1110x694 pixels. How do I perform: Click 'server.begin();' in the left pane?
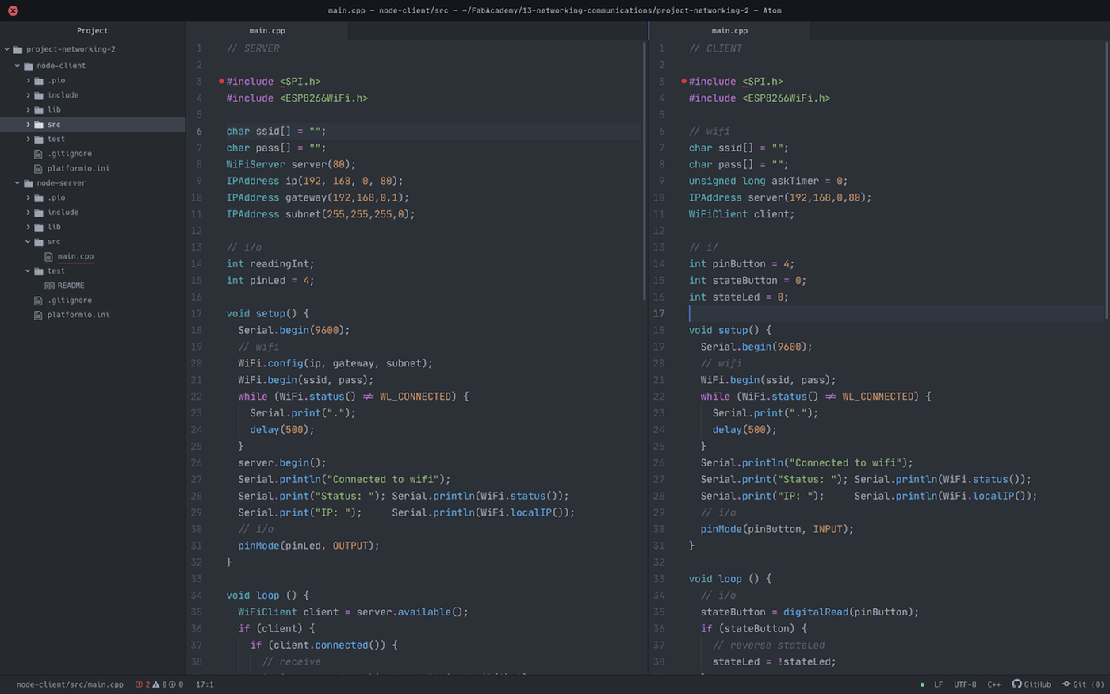tap(282, 463)
